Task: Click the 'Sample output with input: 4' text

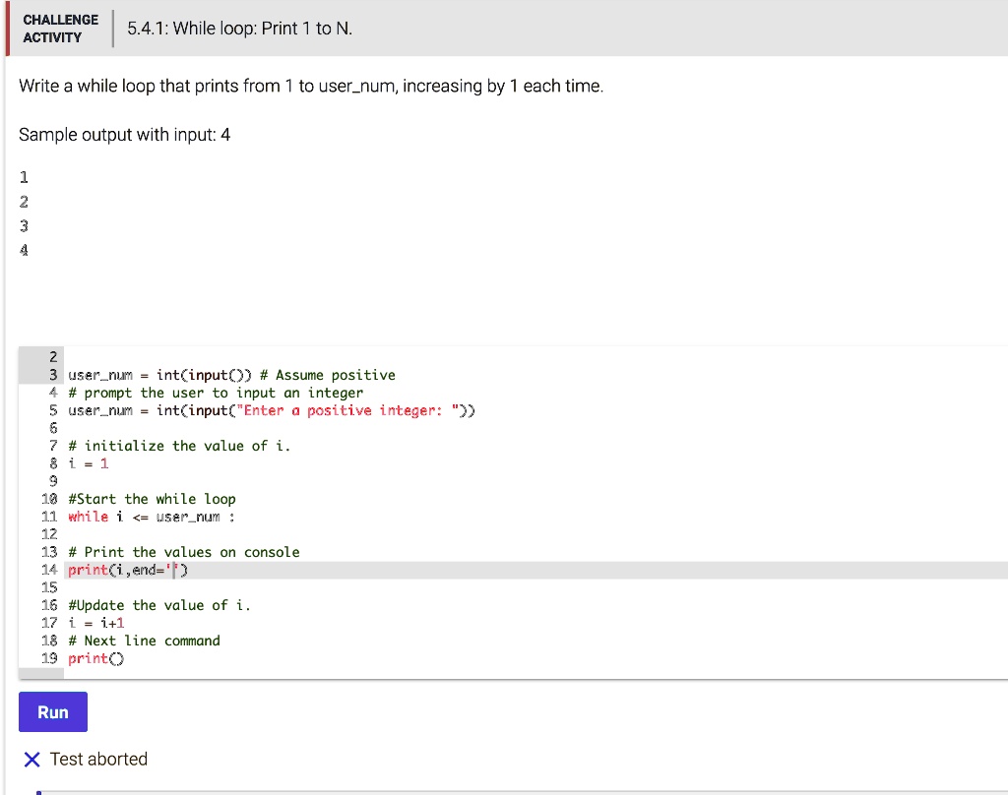Action: (x=125, y=134)
